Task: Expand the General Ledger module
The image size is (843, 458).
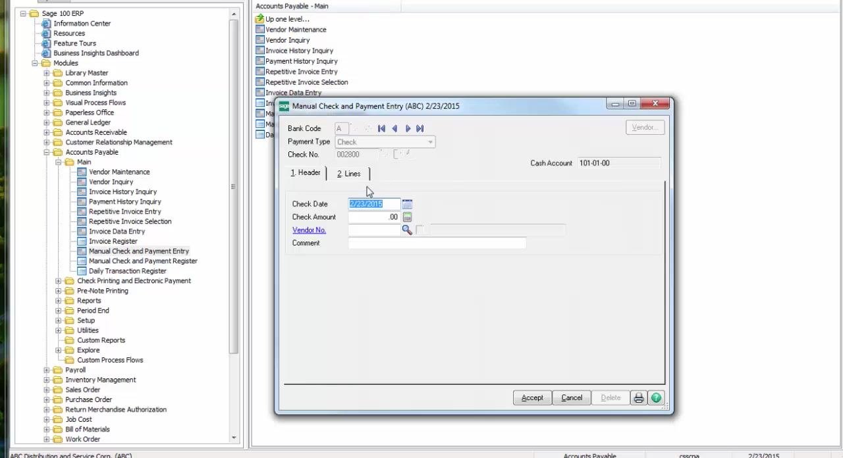Action: point(47,122)
